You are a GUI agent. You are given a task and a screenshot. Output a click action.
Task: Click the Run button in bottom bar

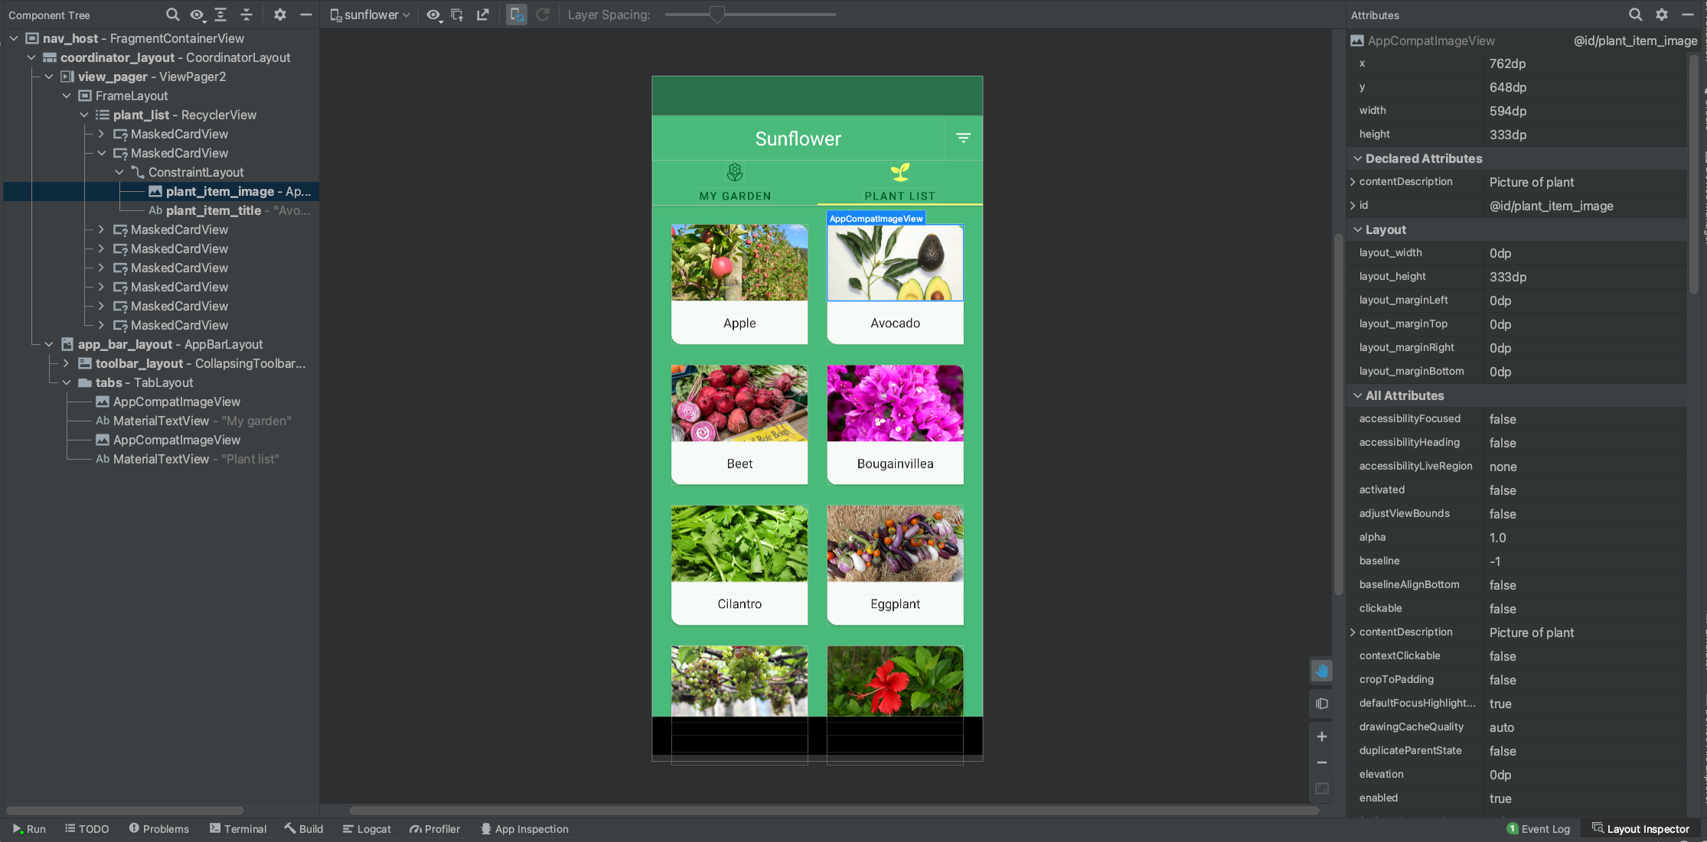[28, 828]
